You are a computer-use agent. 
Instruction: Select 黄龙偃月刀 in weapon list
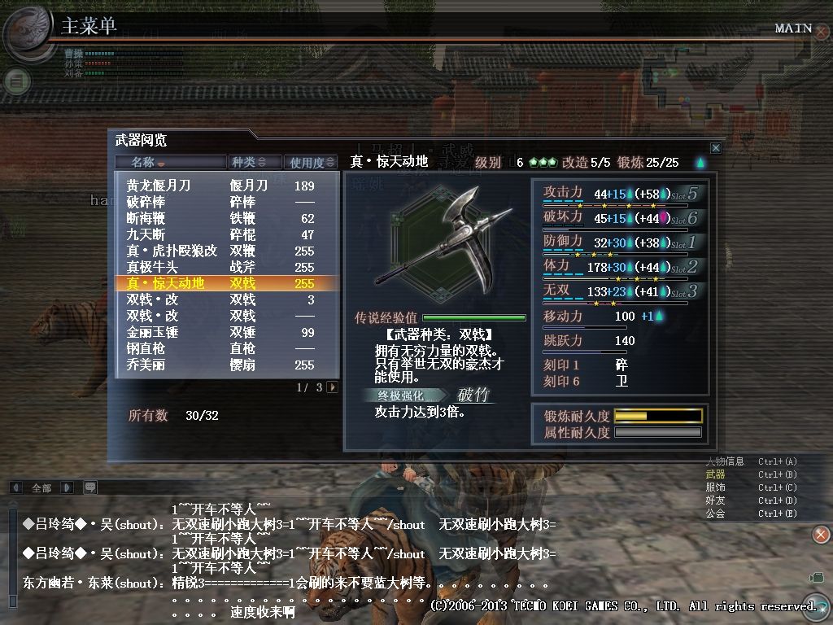(227, 186)
